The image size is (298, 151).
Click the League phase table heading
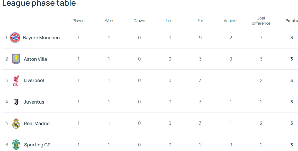coord(39,3)
